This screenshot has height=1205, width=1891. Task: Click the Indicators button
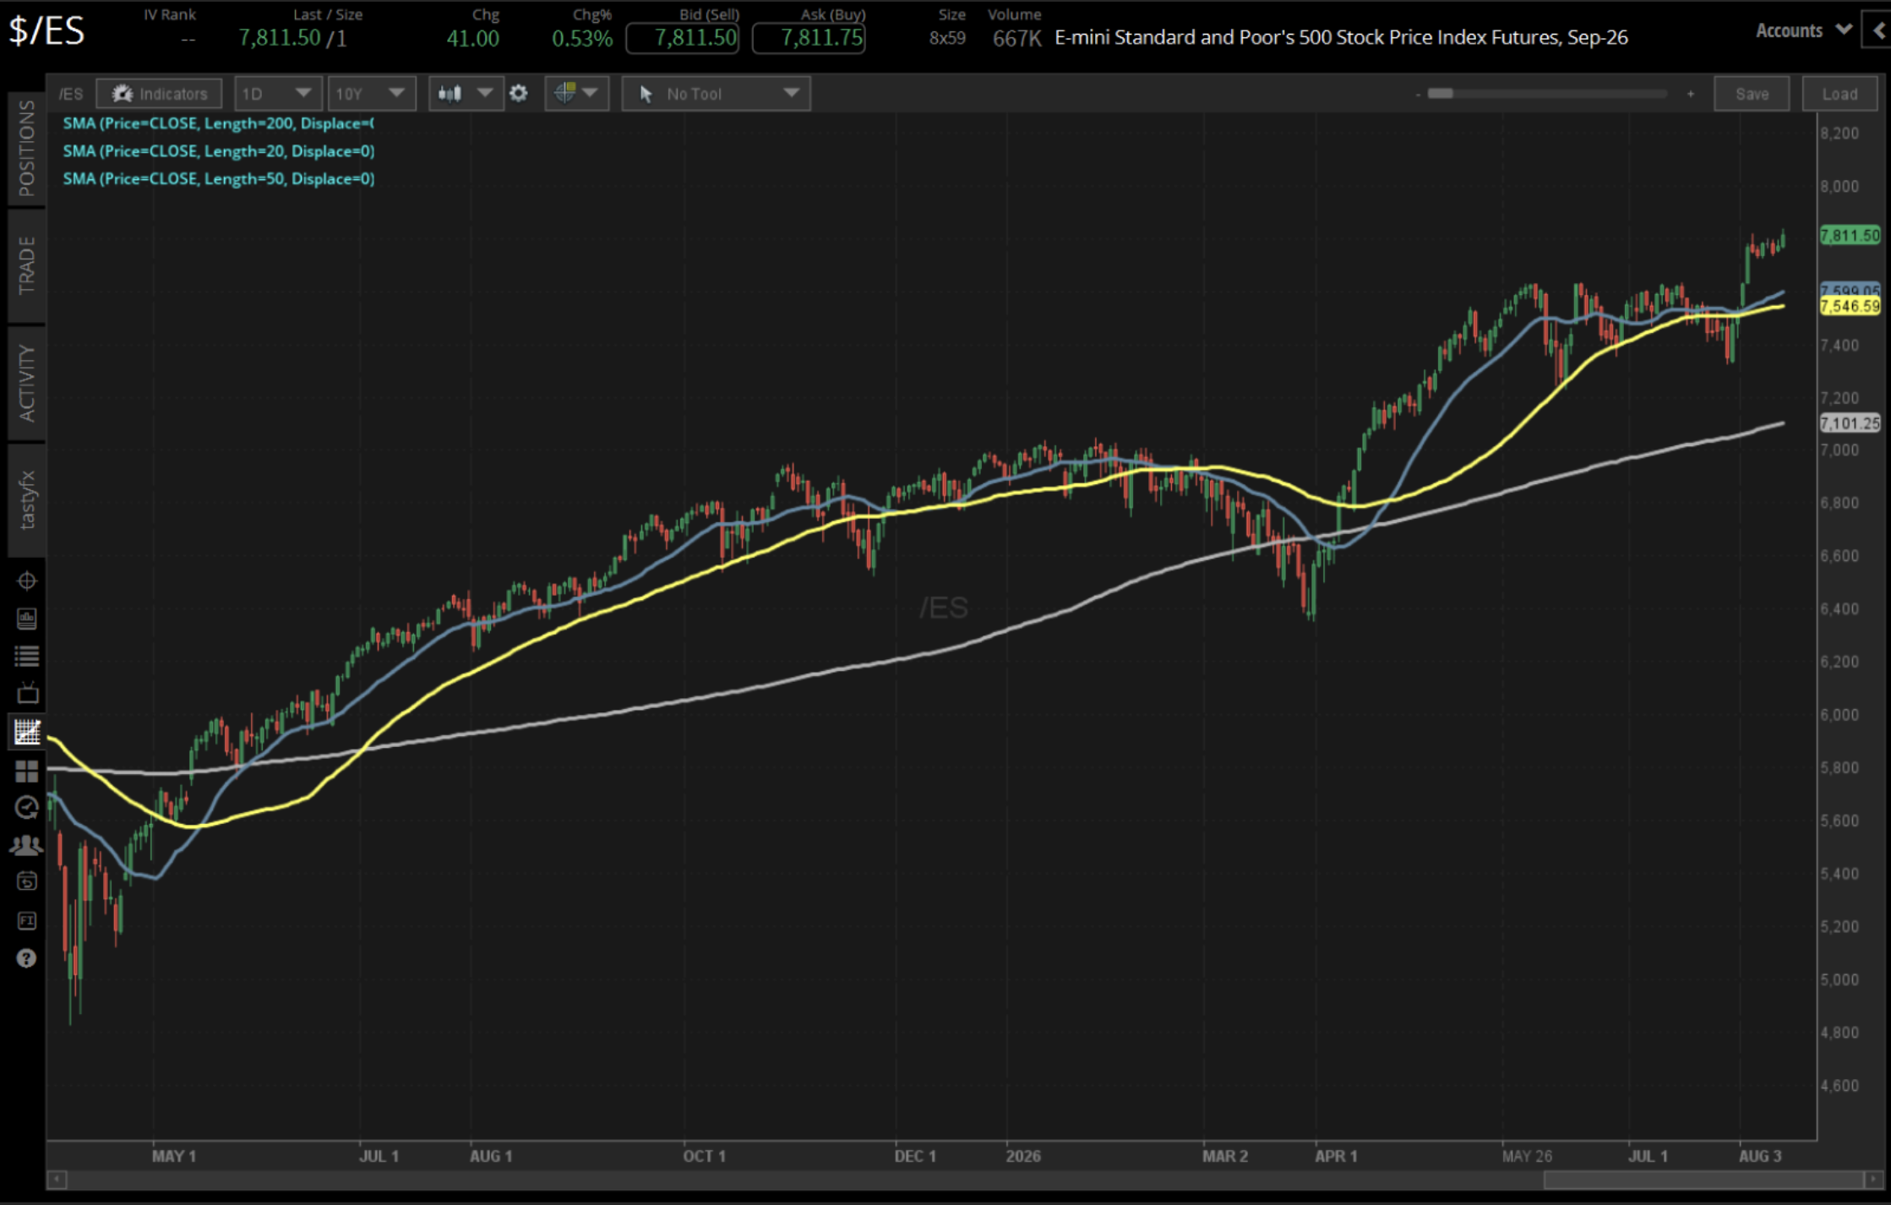pos(159,94)
